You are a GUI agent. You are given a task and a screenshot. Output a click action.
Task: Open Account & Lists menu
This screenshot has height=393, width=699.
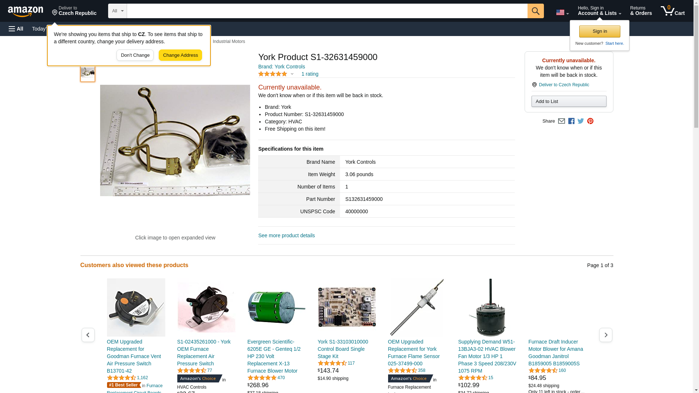(599, 11)
